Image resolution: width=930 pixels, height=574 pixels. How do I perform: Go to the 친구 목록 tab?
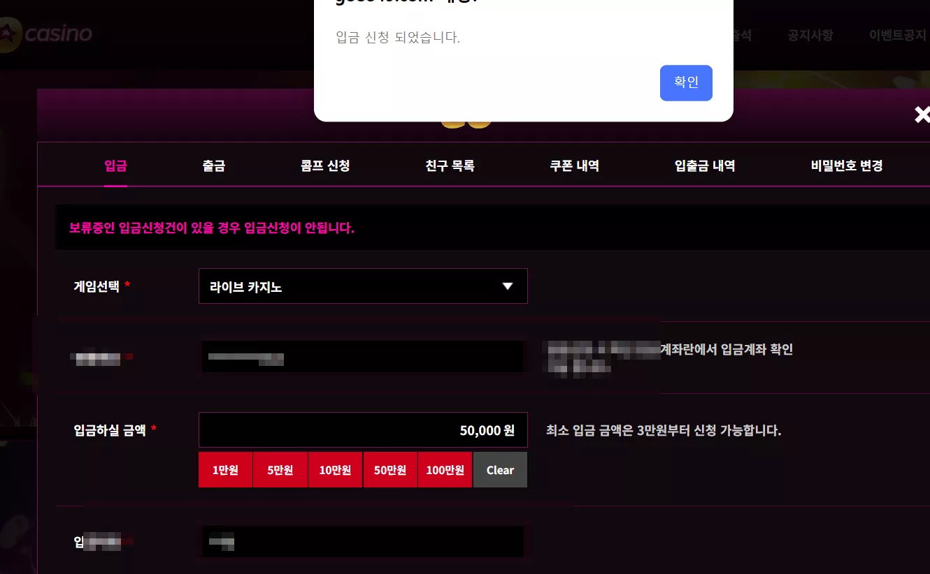tap(450, 166)
